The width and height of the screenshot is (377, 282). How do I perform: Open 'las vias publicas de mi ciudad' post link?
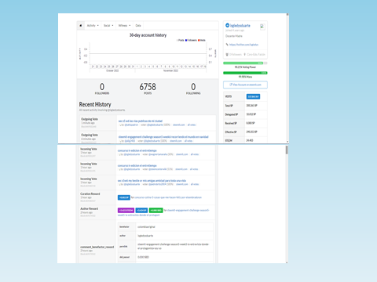[141, 121]
